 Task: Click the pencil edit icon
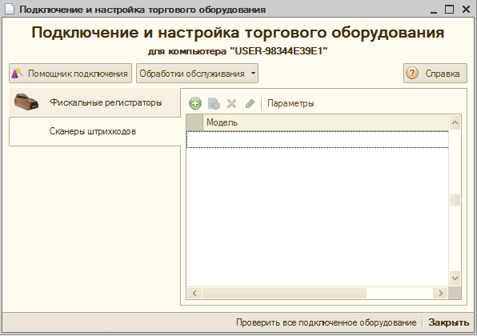click(250, 103)
